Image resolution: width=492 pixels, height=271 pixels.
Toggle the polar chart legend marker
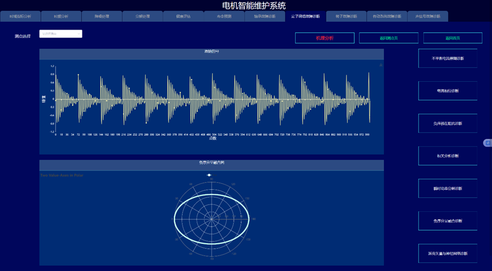pyautogui.click(x=210, y=175)
